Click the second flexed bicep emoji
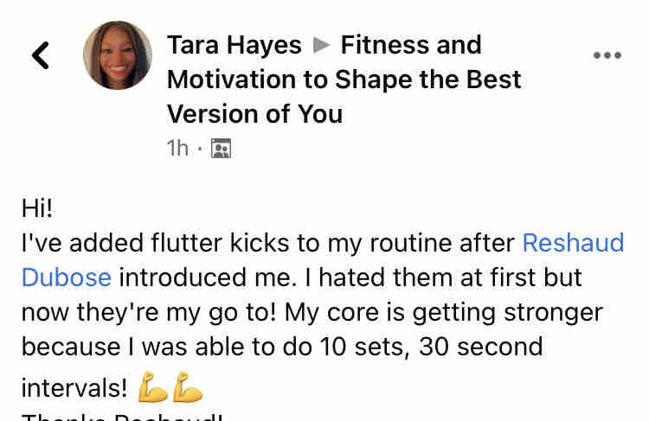Viewport: 649px width, 421px height. click(x=188, y=387)
